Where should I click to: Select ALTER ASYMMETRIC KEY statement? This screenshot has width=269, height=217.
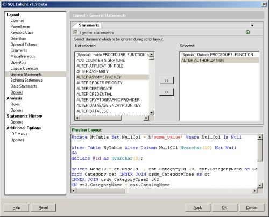point(112,77)
